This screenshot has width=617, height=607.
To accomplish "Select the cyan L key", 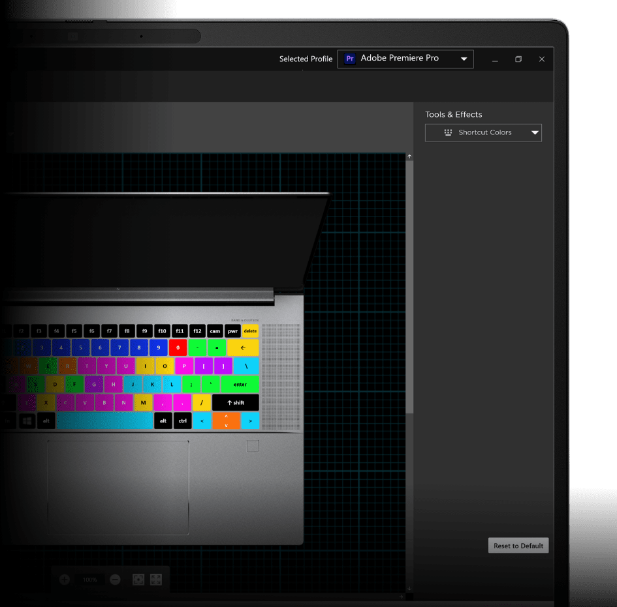I will point(172,384).
